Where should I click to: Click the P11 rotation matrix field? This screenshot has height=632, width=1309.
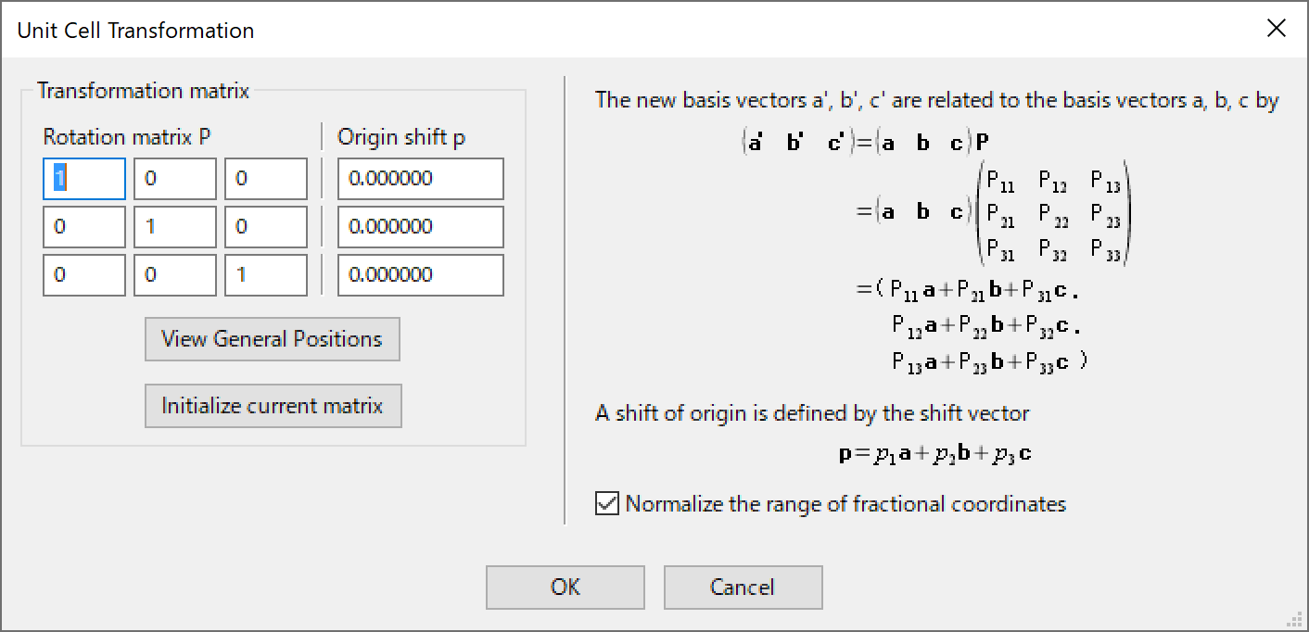[84, 179]
